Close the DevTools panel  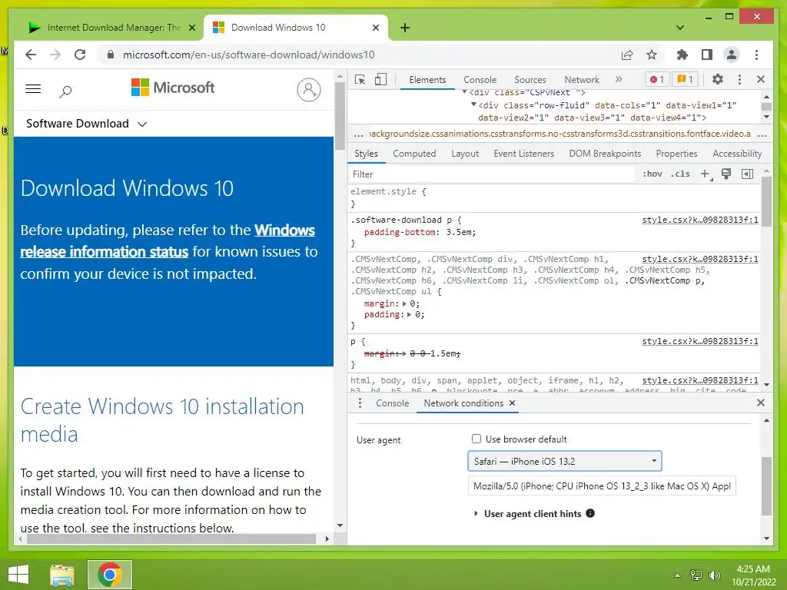(x=761, y=79)
